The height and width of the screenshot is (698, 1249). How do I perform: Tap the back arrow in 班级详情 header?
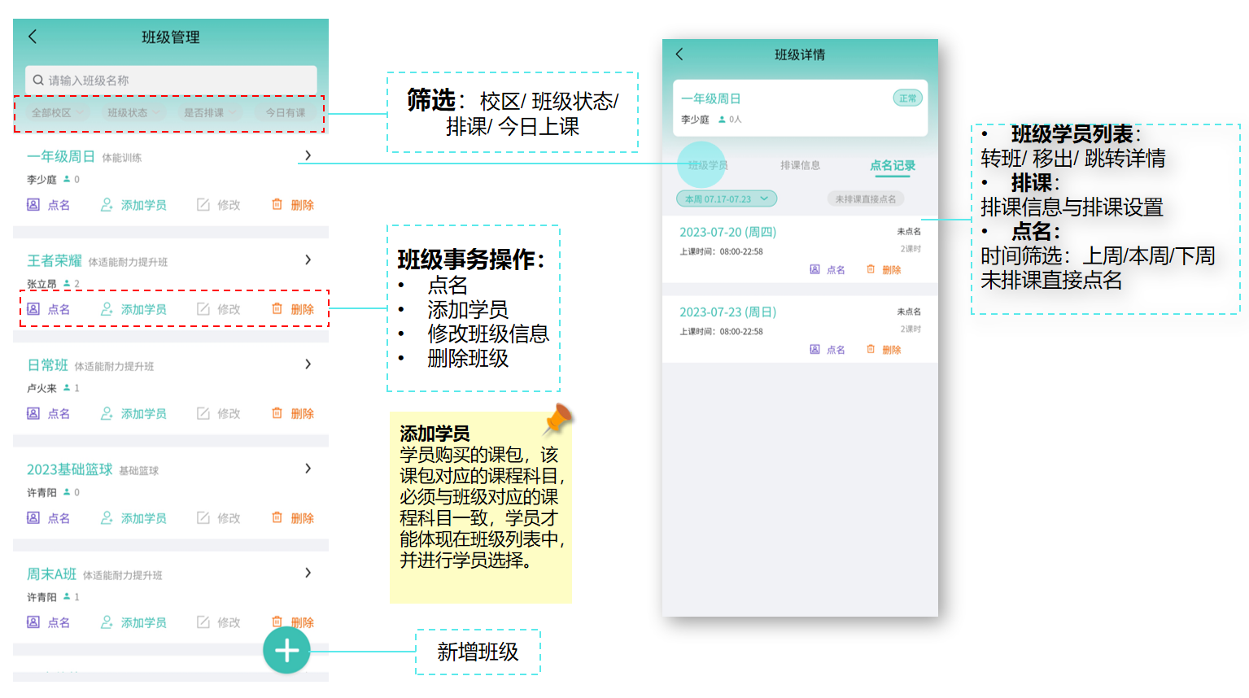679,55
